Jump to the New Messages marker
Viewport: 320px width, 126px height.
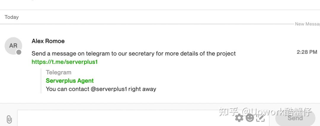coord(307,24)
